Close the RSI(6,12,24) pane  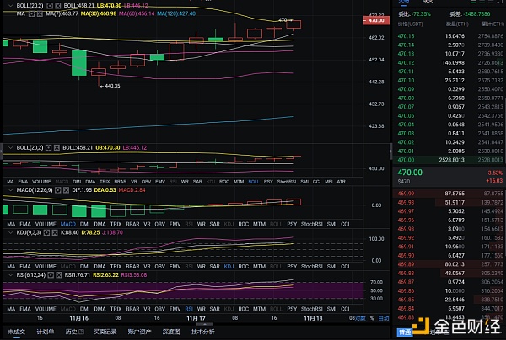(59, 275)
